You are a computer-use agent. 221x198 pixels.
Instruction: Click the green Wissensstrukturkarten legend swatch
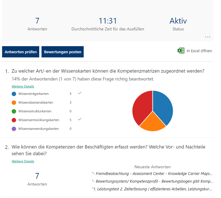coord(14,111)
